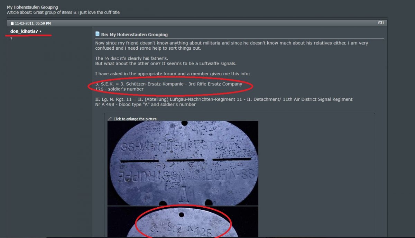Click the Luftgau-Nachrichten-Regiment 11 text line
This screenshot has width=415, height=238.
pyautogui.click(x=224, y=99)
